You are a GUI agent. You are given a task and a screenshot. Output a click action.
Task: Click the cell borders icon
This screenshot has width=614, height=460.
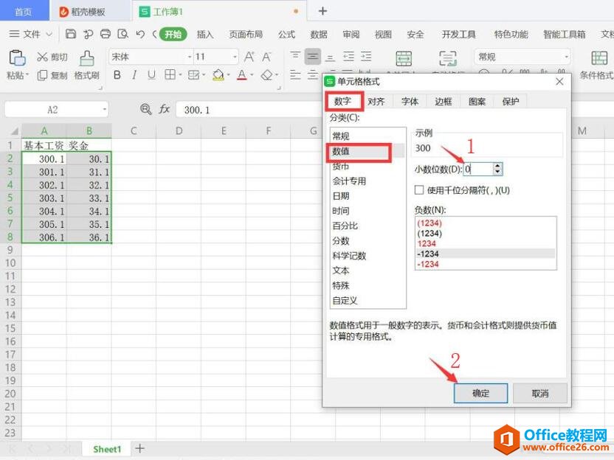(170, 74)
